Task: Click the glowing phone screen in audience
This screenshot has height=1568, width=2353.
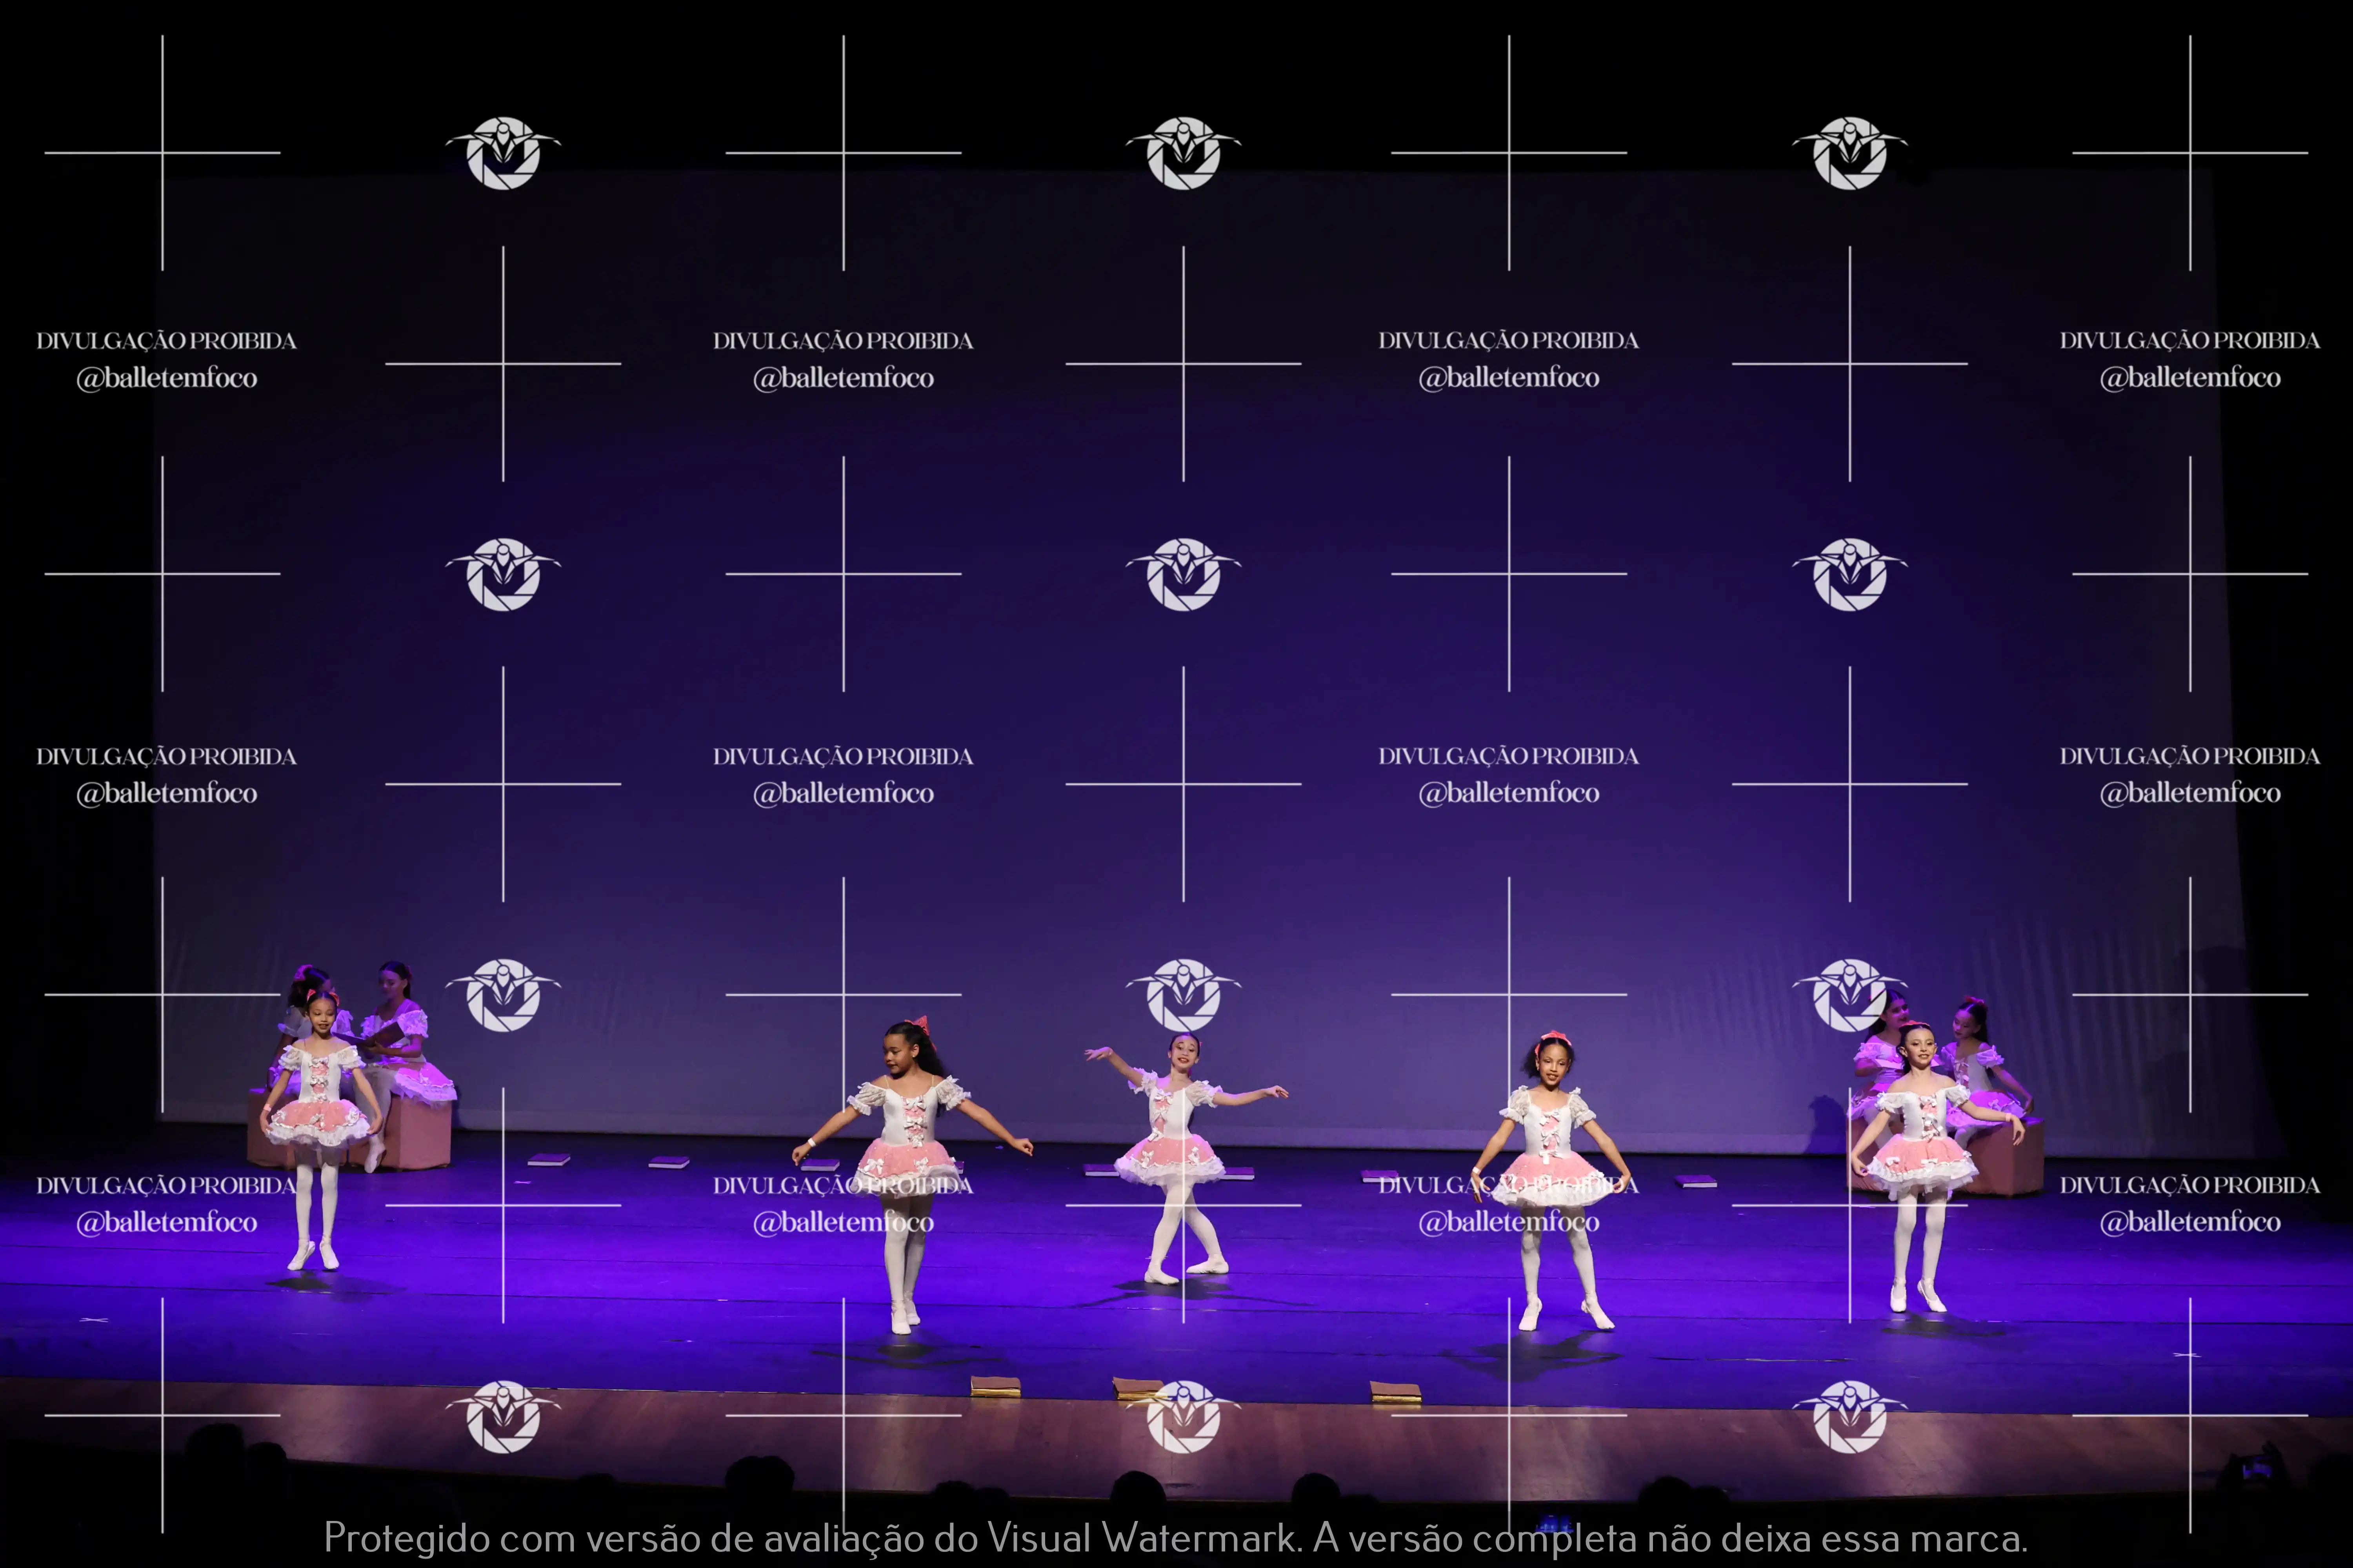Action: [2256, 1469]
